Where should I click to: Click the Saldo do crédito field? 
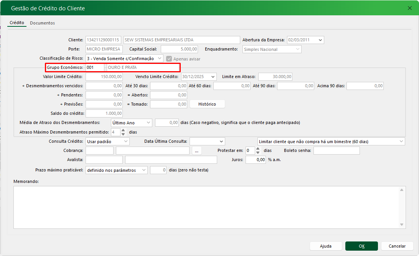click(104, 114)
